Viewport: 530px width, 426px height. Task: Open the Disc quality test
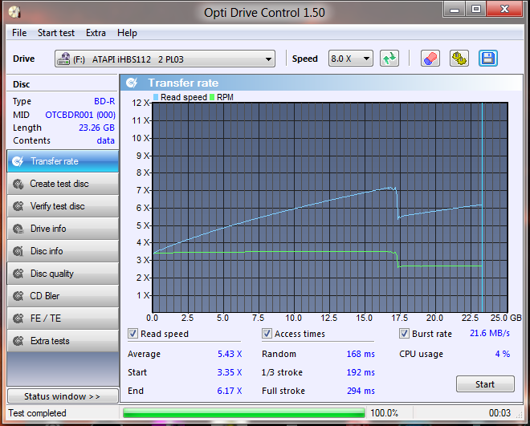click(63, 274)
